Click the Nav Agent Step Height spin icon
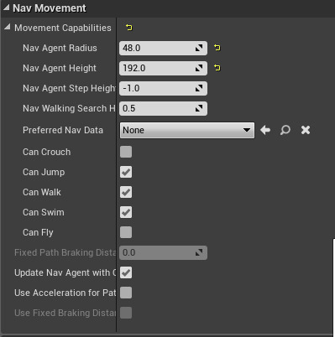The image size is (335, 337). coord(199,88)
